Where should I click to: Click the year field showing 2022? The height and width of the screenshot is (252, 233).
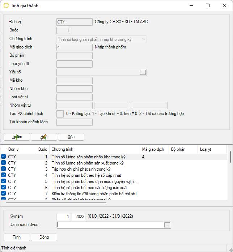78,217
